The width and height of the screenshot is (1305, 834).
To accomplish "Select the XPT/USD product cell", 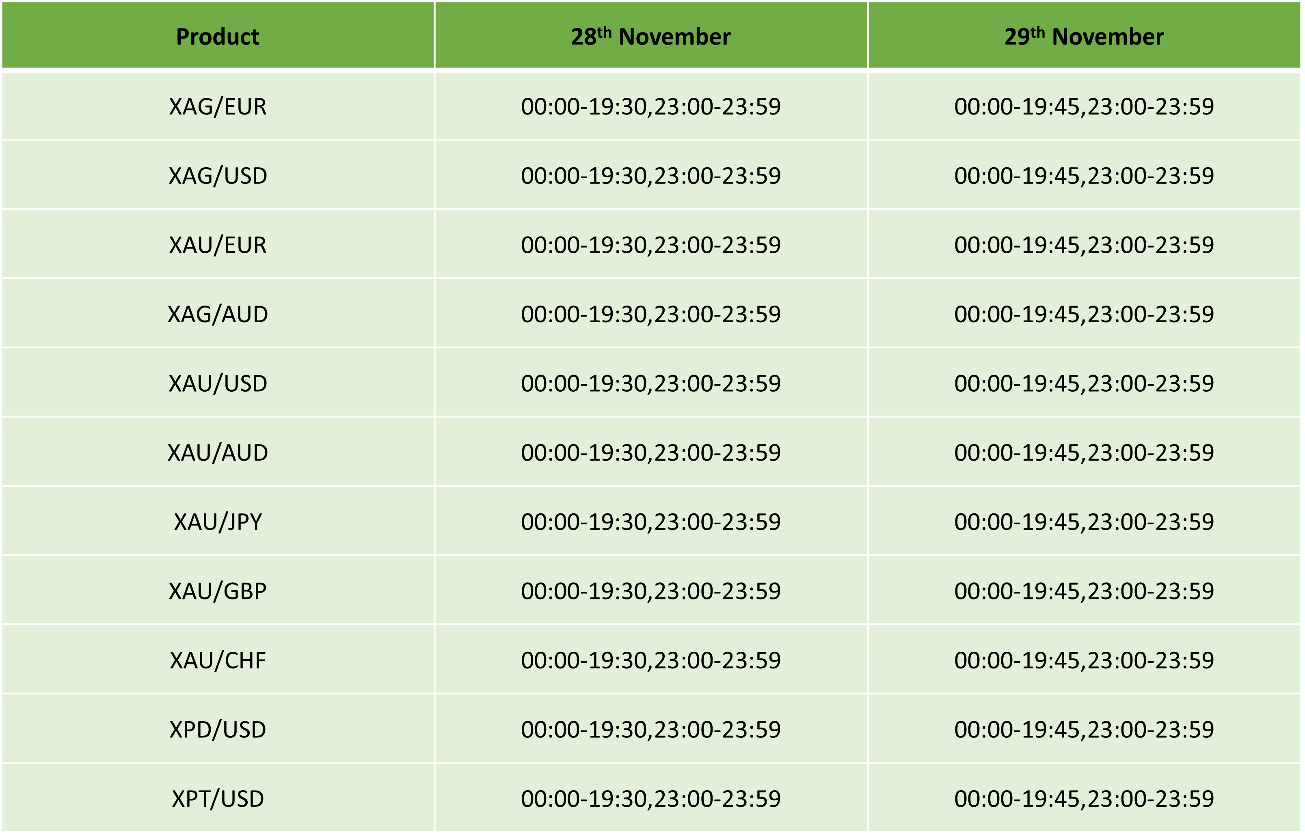I will (x=217, y=799).
